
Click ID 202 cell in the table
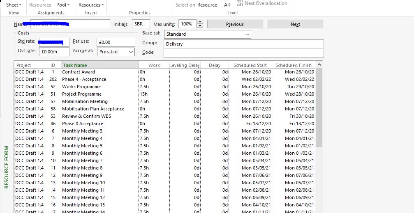tap(53, 79)
